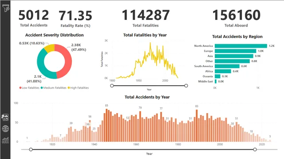This screenshot has height=159, width=284.
Task: Select the Asia bar
Action: click(x=234, y=56)
